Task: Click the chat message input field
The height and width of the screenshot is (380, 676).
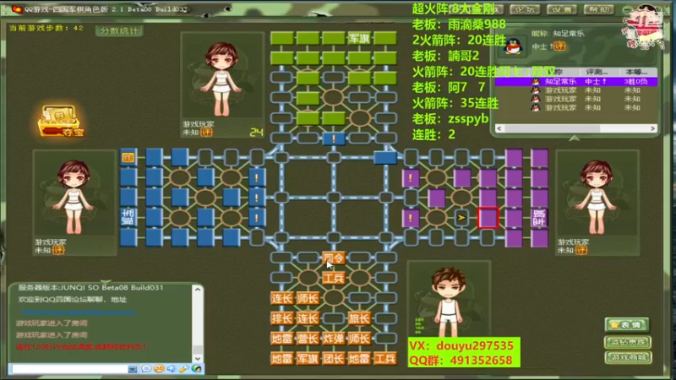Action: (70, 369)
